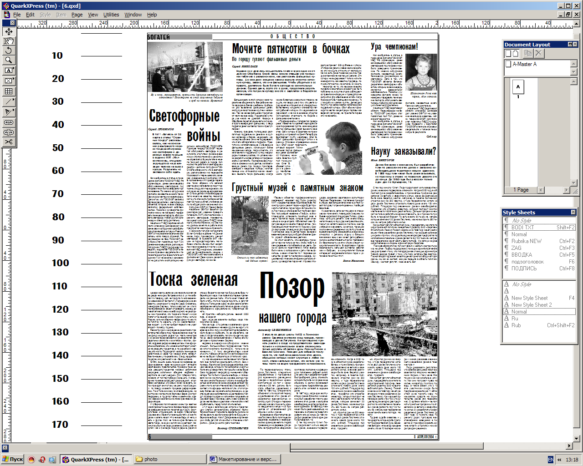Screen dimensions: 583x466
Task: Click blank facing page icon in Document Layout
Action: coord(517,53)
